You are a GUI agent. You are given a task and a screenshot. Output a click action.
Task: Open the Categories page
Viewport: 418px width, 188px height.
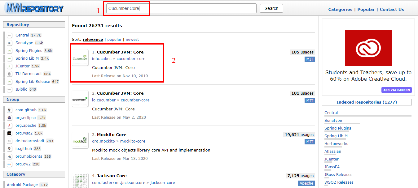(340, 9)
